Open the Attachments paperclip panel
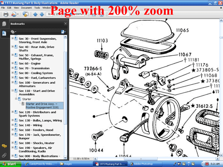The image size is (223, 167). click(4, 154)
